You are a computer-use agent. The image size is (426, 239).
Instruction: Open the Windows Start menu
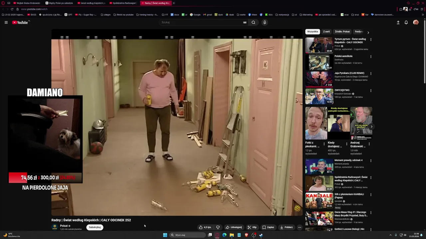point(165,235)
